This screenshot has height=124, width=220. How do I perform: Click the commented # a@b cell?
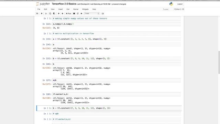coord(117,114)
